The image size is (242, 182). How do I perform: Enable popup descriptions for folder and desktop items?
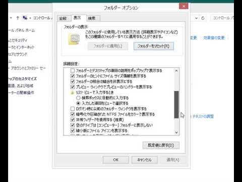tap(73, 70)
